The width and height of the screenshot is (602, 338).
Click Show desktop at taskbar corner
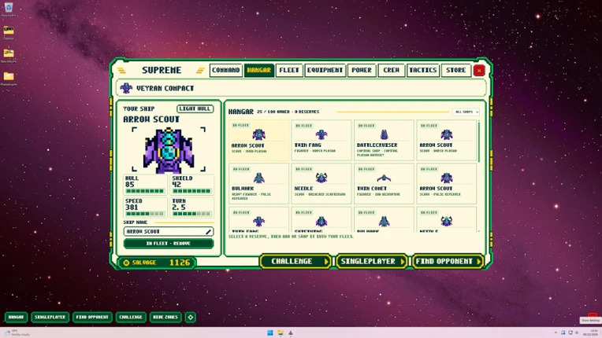[x=600, y=332]
